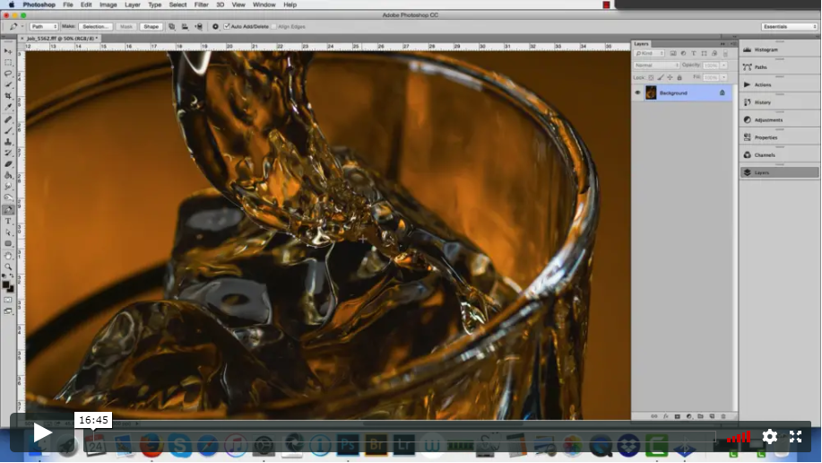This screenshot has height=463, width=822.
Task: Open the Layers panel flyout menu
Action: (x=733, y=44)
